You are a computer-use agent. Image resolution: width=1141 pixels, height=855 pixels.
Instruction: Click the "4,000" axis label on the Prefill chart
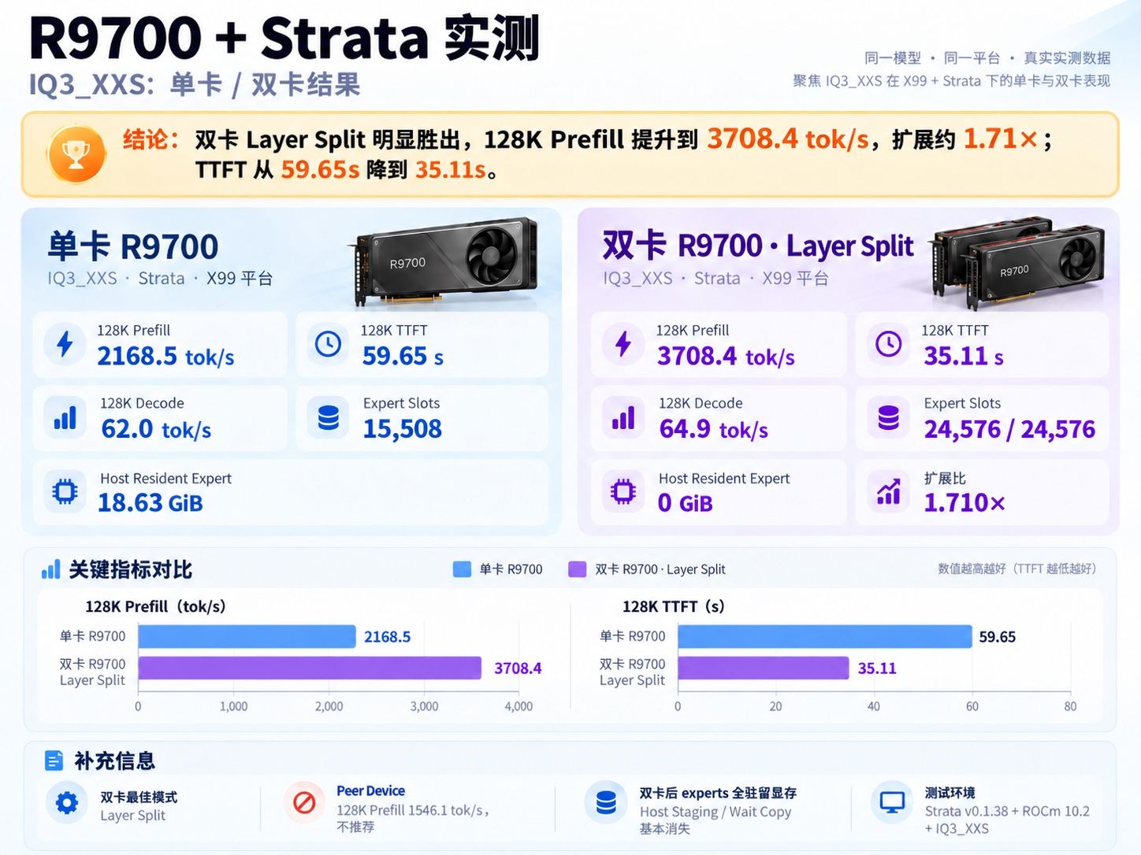pos(518,706)
